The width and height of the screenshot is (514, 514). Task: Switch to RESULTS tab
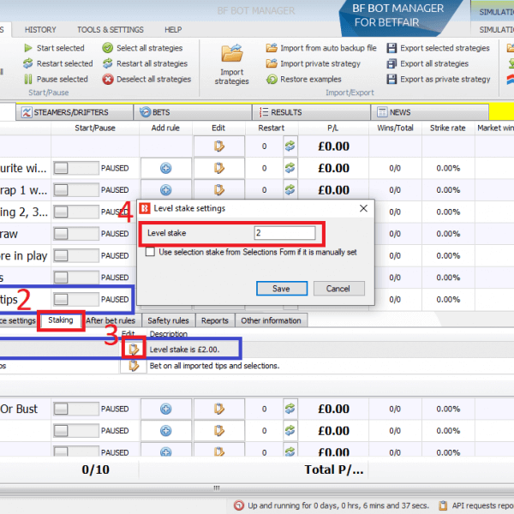click(x=312, y=112)
